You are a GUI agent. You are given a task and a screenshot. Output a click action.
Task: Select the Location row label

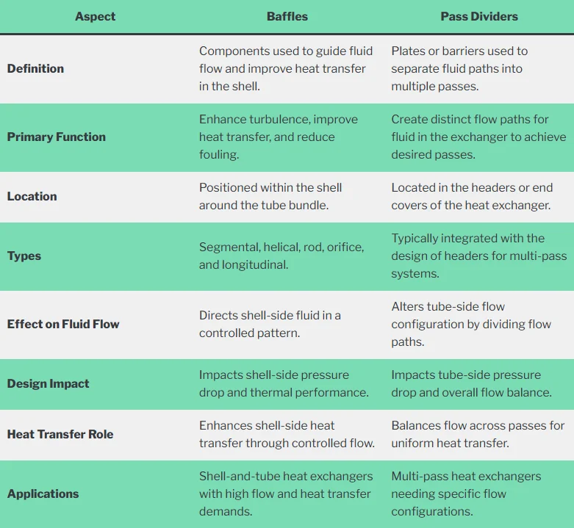click(x=32, y=196)
